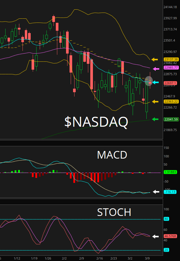Click the 1/19 date on time axis

coord(34,258)
